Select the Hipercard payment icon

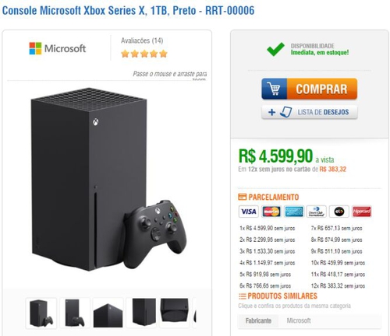pyautogui.click(x=361, y=212)
